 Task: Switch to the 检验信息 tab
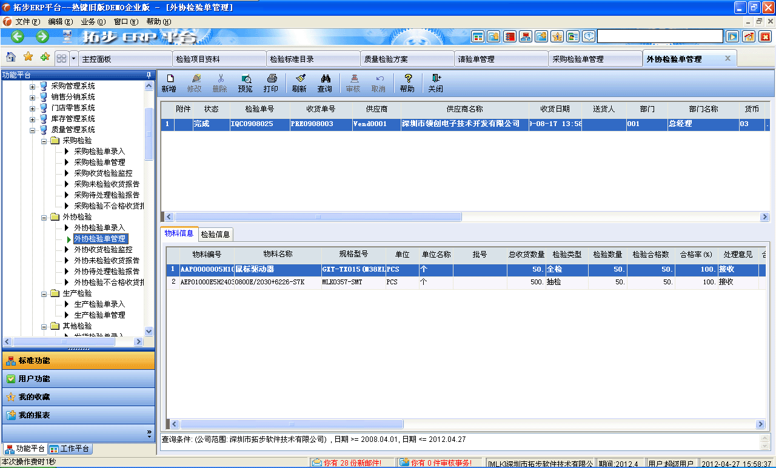pos(215,234)
